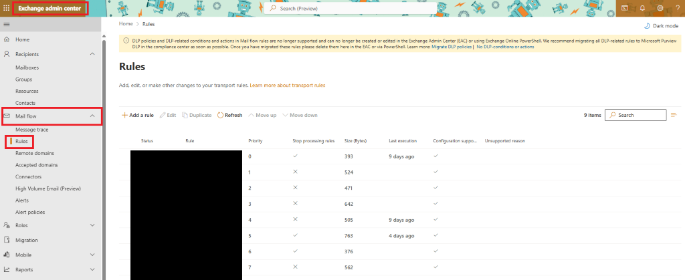685x280 pixels.
Task: Click Exchange admin center title
Action: [x=50, y=8]
